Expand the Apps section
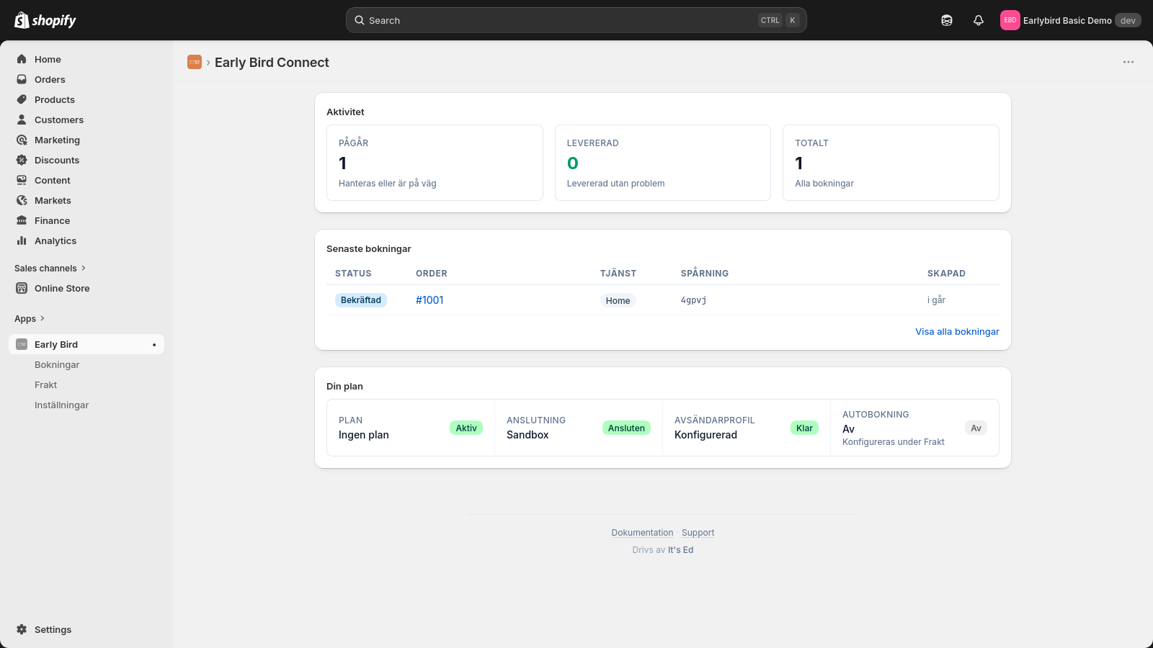1153x648 pixels. (30, 318)
